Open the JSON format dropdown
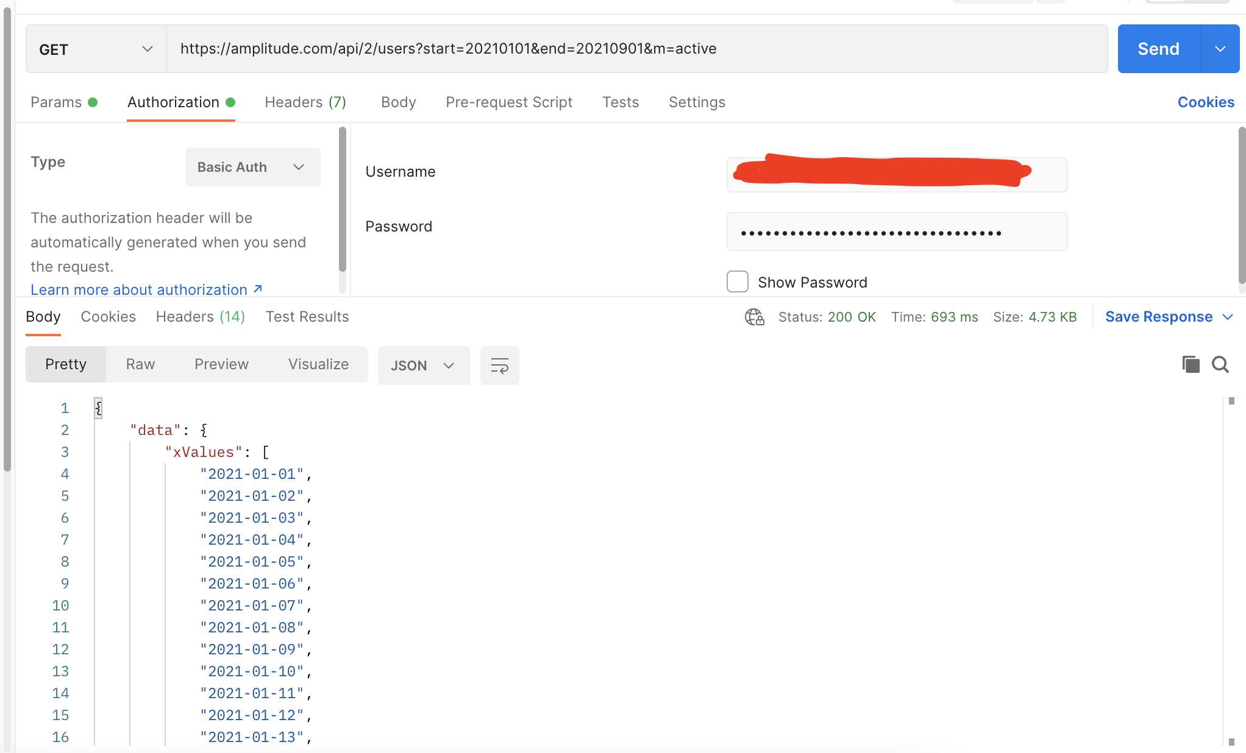This screenshot has width=1246, height=753. tap(423, 366)
